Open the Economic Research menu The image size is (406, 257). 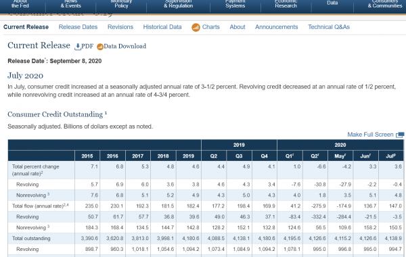click(x=286, y=3)
